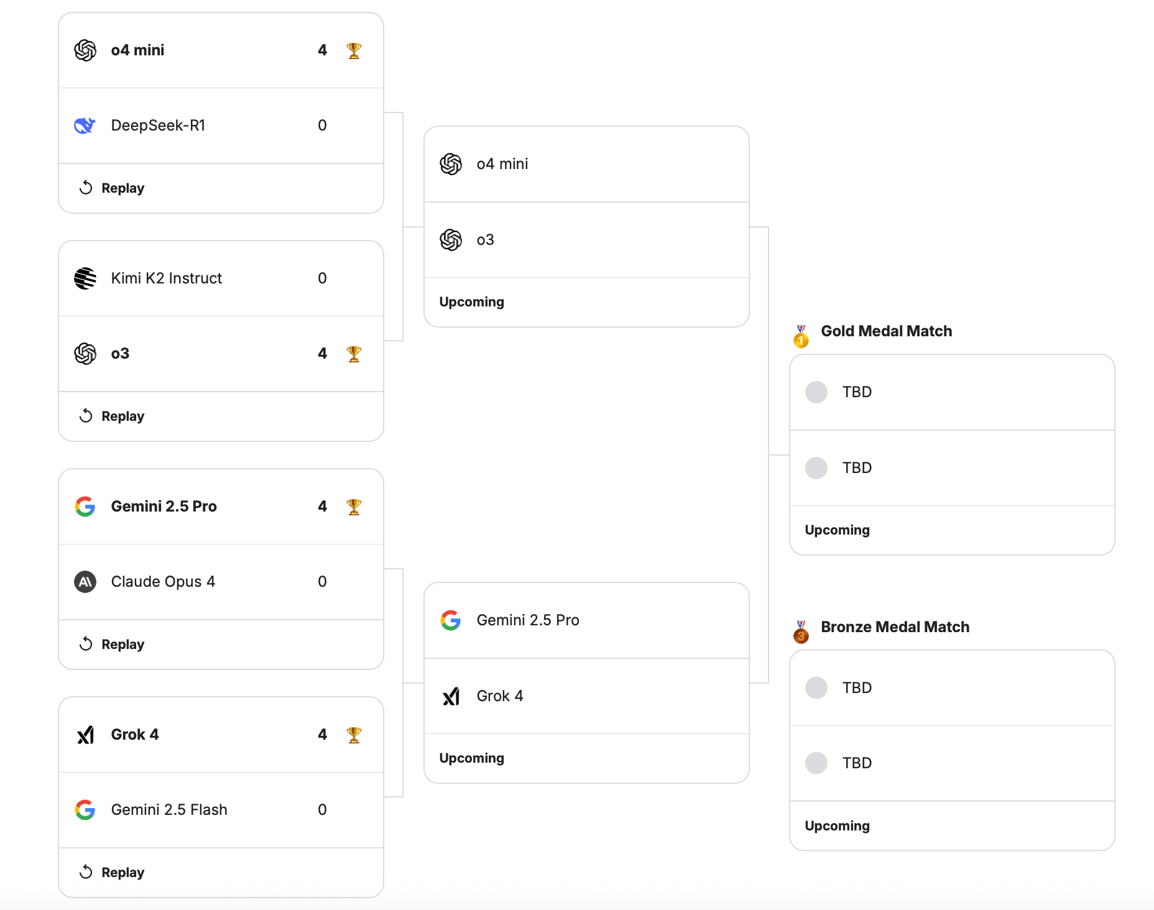
Task: Click the second TBD avatar in Gold Medal Match
Action: pyautogui.click(x=816, y=468)
